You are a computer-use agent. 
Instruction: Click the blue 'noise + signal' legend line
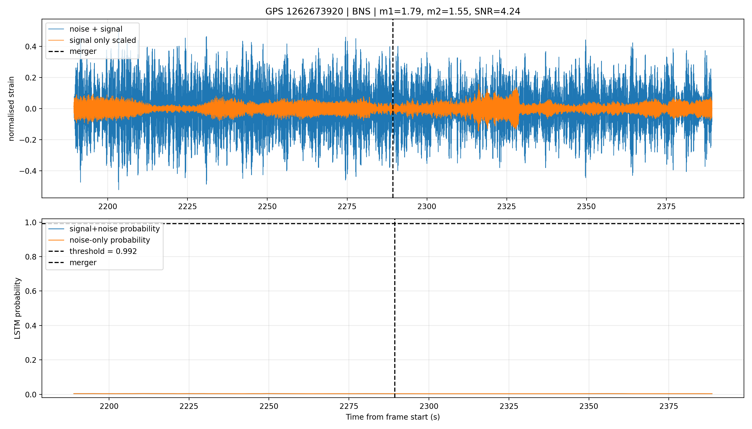coord(56,29)
